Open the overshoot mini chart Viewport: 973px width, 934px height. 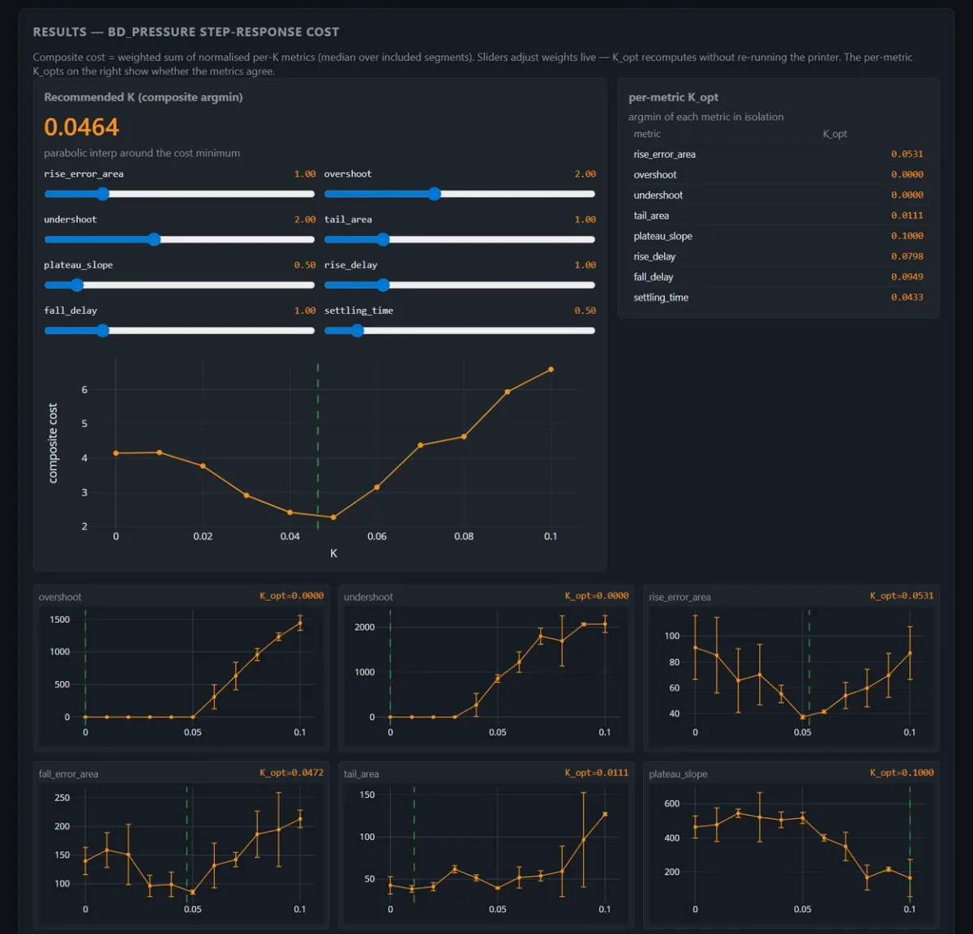pos(181,668)
